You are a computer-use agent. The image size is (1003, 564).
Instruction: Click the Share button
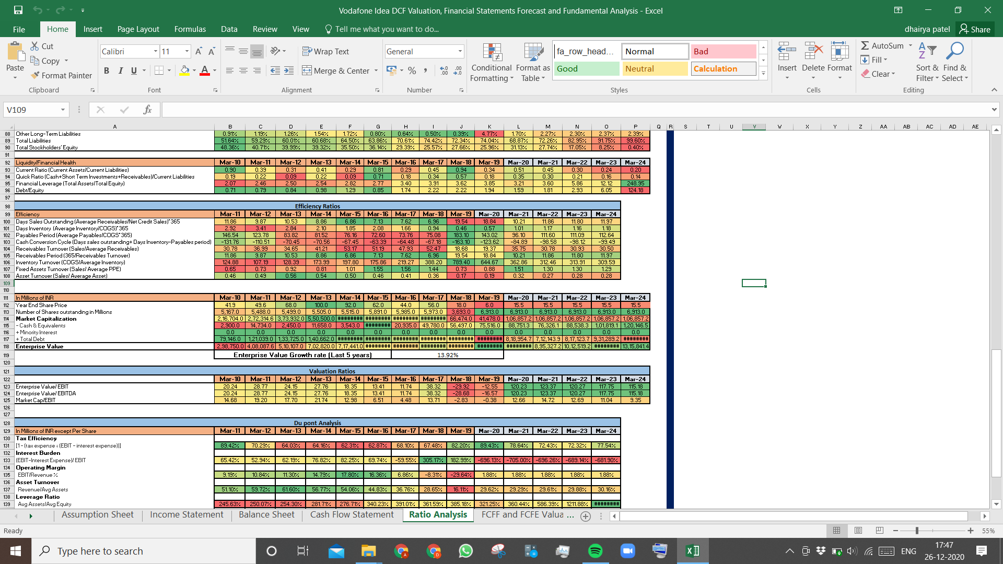[x=975, y=29]
